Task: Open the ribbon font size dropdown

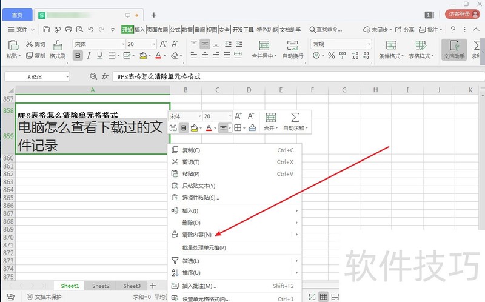Action: 154,44
